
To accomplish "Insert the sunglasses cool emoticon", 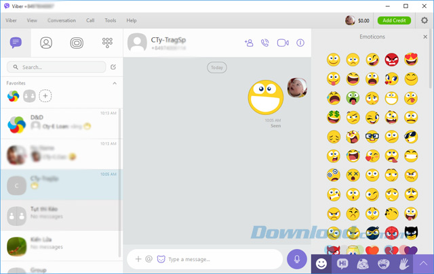I will [411, 137].
